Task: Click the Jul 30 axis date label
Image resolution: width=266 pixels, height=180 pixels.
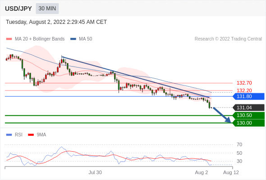Action: (95, 172)
